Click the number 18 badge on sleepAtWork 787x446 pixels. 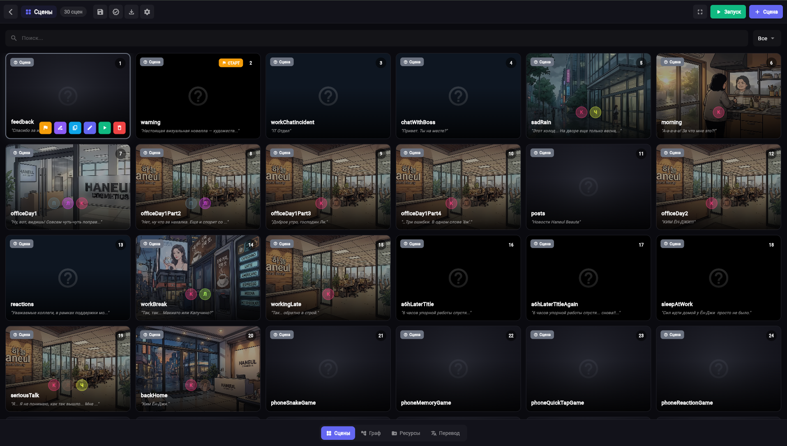[771, 245]
